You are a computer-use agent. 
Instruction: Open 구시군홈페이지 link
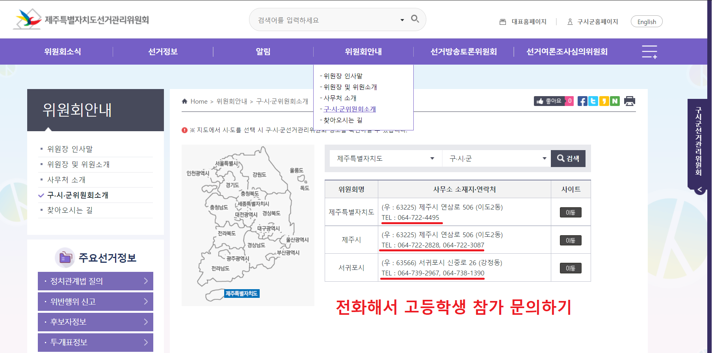[593, 22]
